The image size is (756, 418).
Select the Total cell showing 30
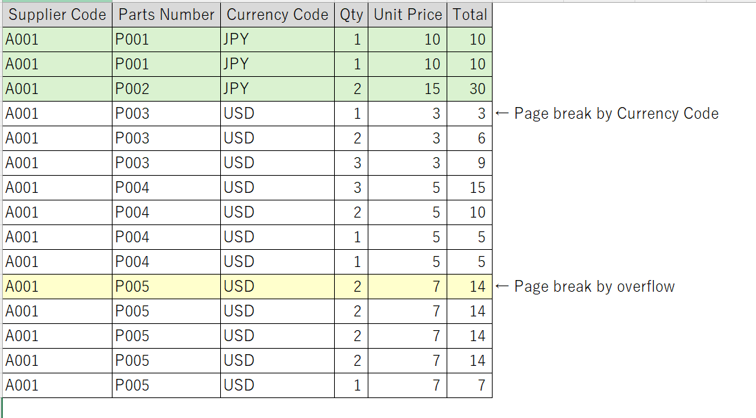pos(470,89)
